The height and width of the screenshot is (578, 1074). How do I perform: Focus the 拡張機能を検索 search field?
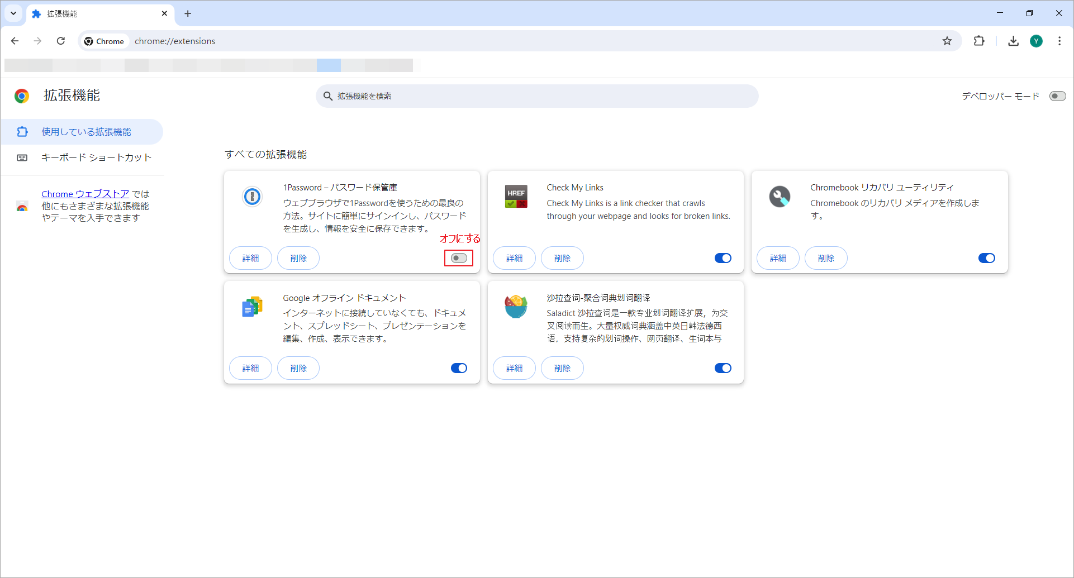pyautogui.click(x=537, y=96)
